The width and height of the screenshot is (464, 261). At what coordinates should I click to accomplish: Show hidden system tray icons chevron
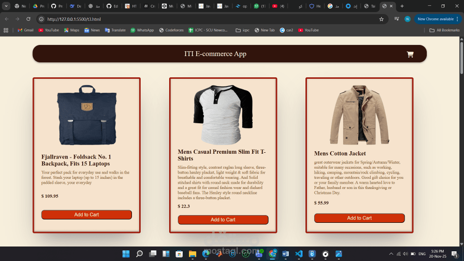[x=391, y=254]
